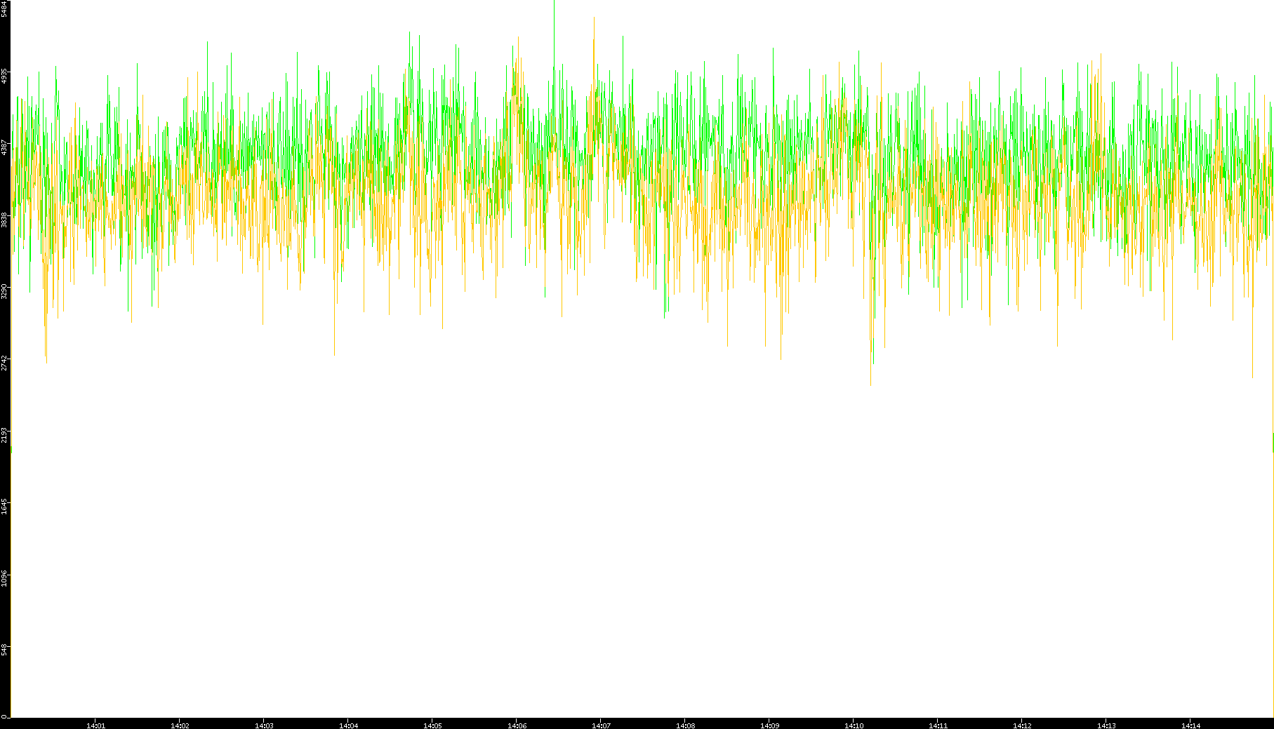Select the 548 value on the vertical axis

point(5,650)
